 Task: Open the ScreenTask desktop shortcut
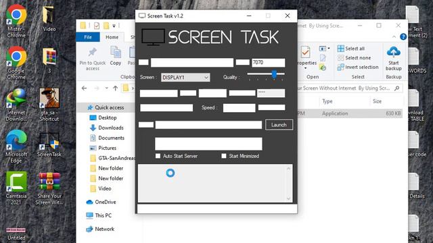tap(49, 145)
